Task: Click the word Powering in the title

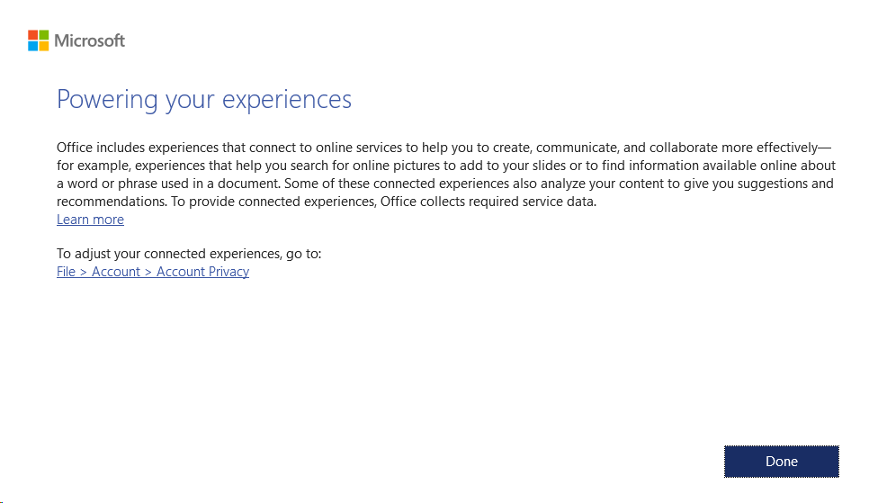Action: tap(107, 100)
